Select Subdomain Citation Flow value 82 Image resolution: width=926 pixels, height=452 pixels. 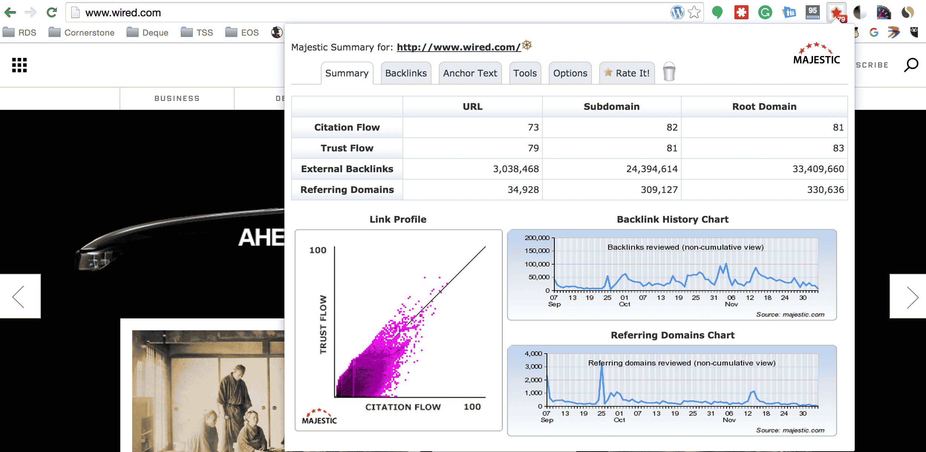pos(672,127)
